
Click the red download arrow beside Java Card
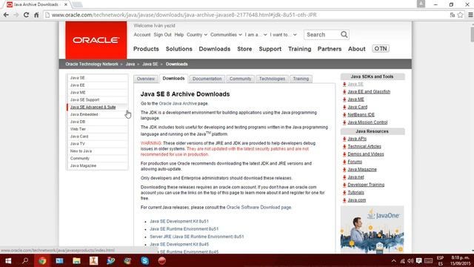pyautogui.click(x=344, y=107)
